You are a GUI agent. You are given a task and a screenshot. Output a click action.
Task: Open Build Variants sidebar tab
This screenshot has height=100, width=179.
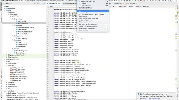pos(1,84)
